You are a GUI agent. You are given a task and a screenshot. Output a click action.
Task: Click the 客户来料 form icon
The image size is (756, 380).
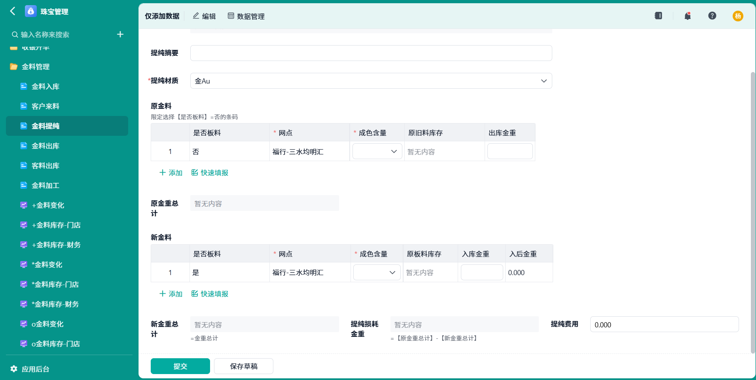[24, 106]
